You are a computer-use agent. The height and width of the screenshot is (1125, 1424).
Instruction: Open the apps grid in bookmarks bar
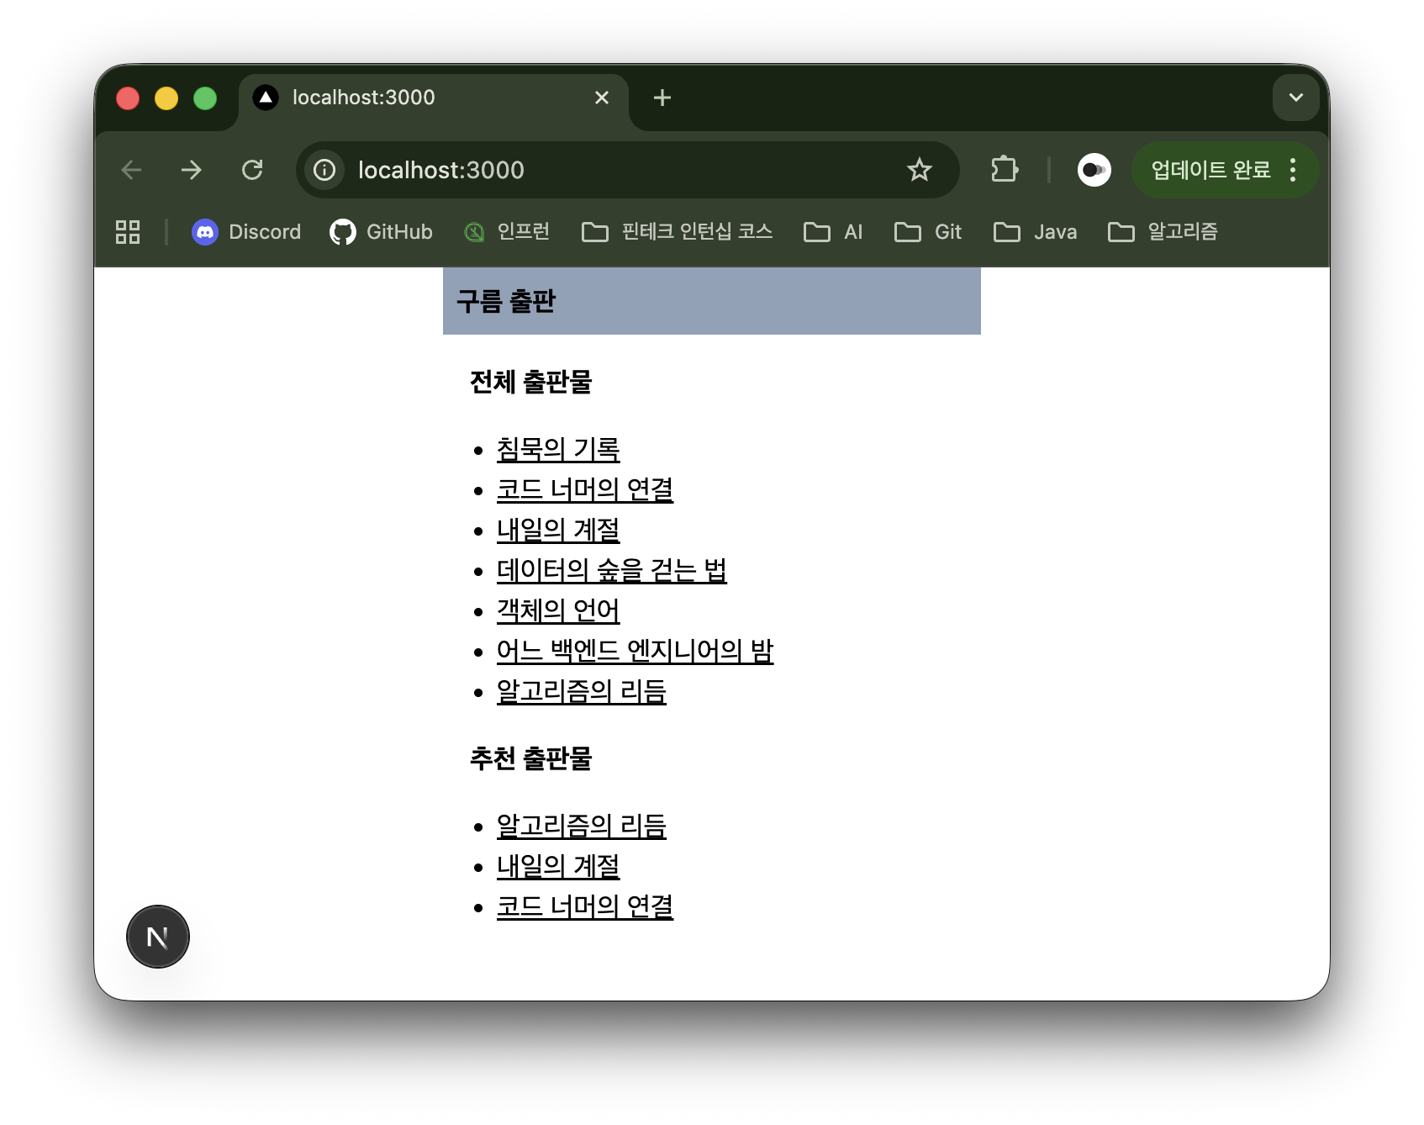128,232
